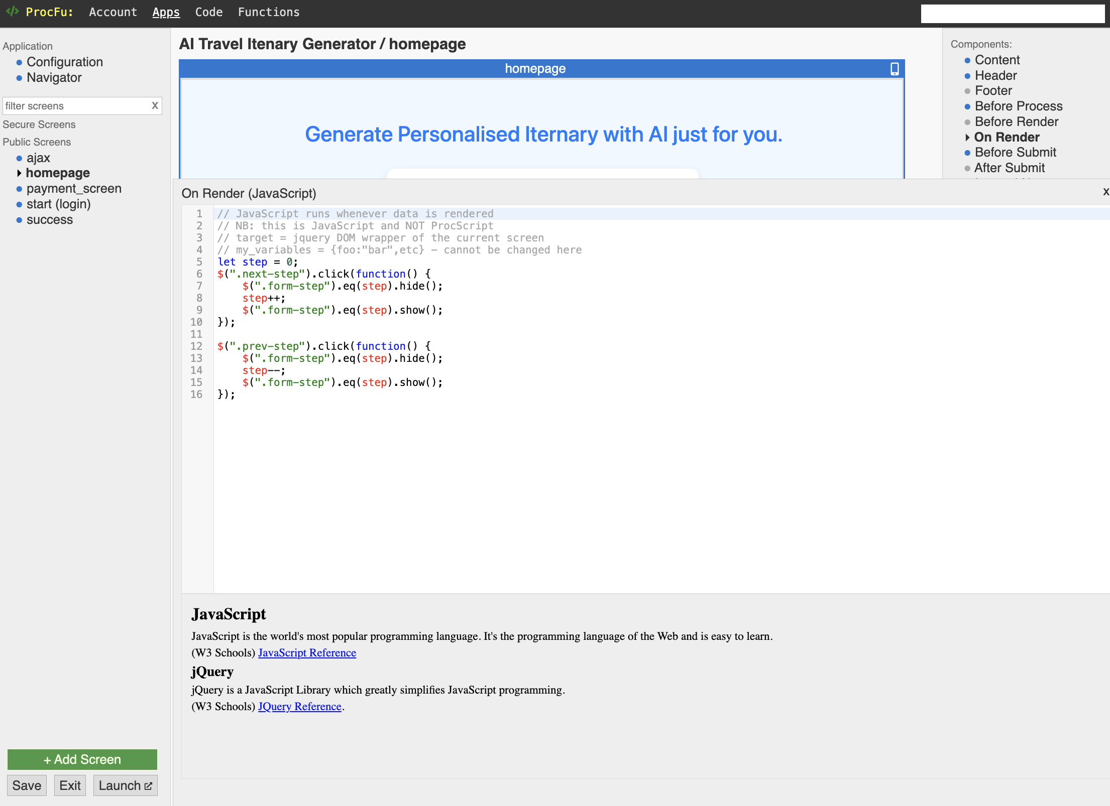Open the Functions menu
This screenshot has height=806, width=1110.
(x=269, y=12)
